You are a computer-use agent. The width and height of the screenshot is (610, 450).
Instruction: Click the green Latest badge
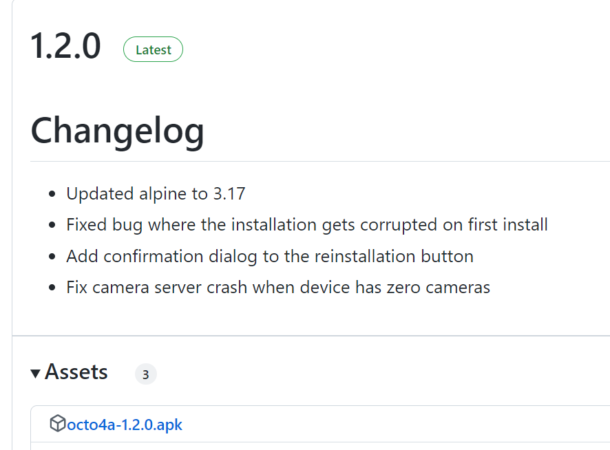tap(153, 50)
